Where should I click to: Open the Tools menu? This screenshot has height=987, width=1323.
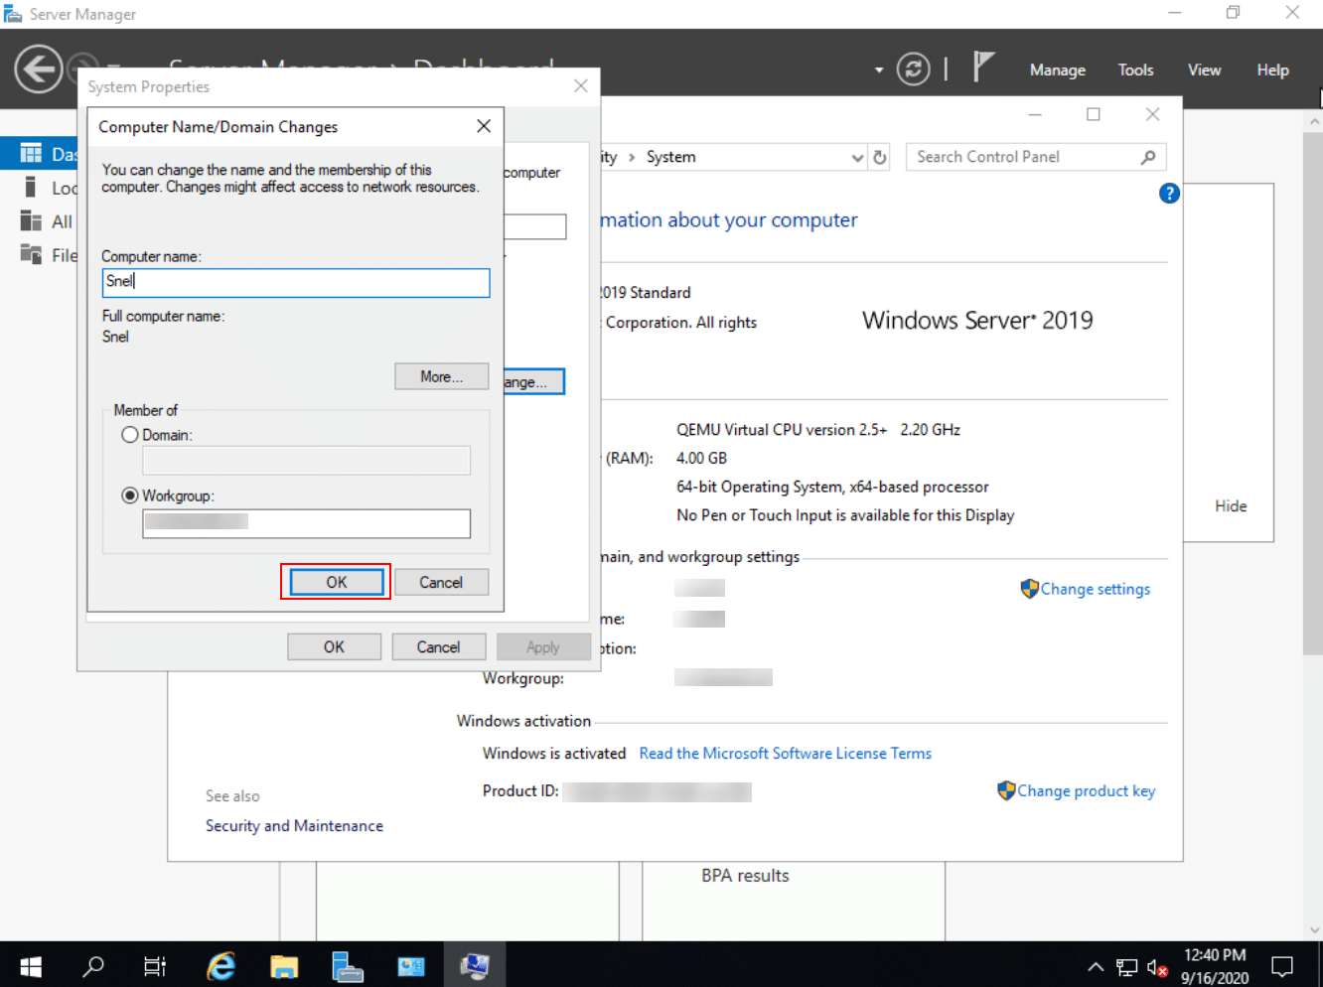1135,70
